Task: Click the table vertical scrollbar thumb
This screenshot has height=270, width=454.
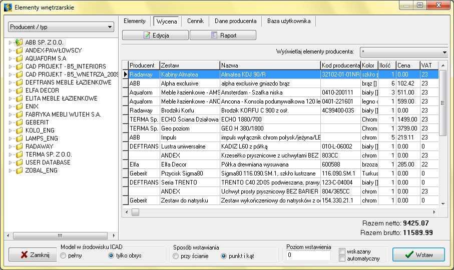Action: click(x=442, y=102)
